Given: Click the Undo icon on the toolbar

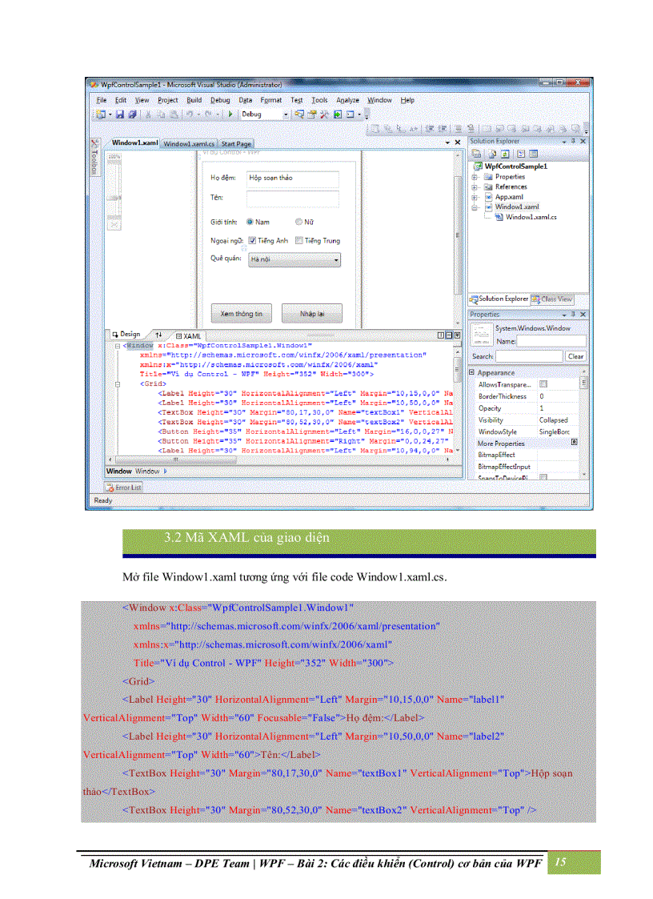Looking at the screenshot, I should click(x=190, y=114).
